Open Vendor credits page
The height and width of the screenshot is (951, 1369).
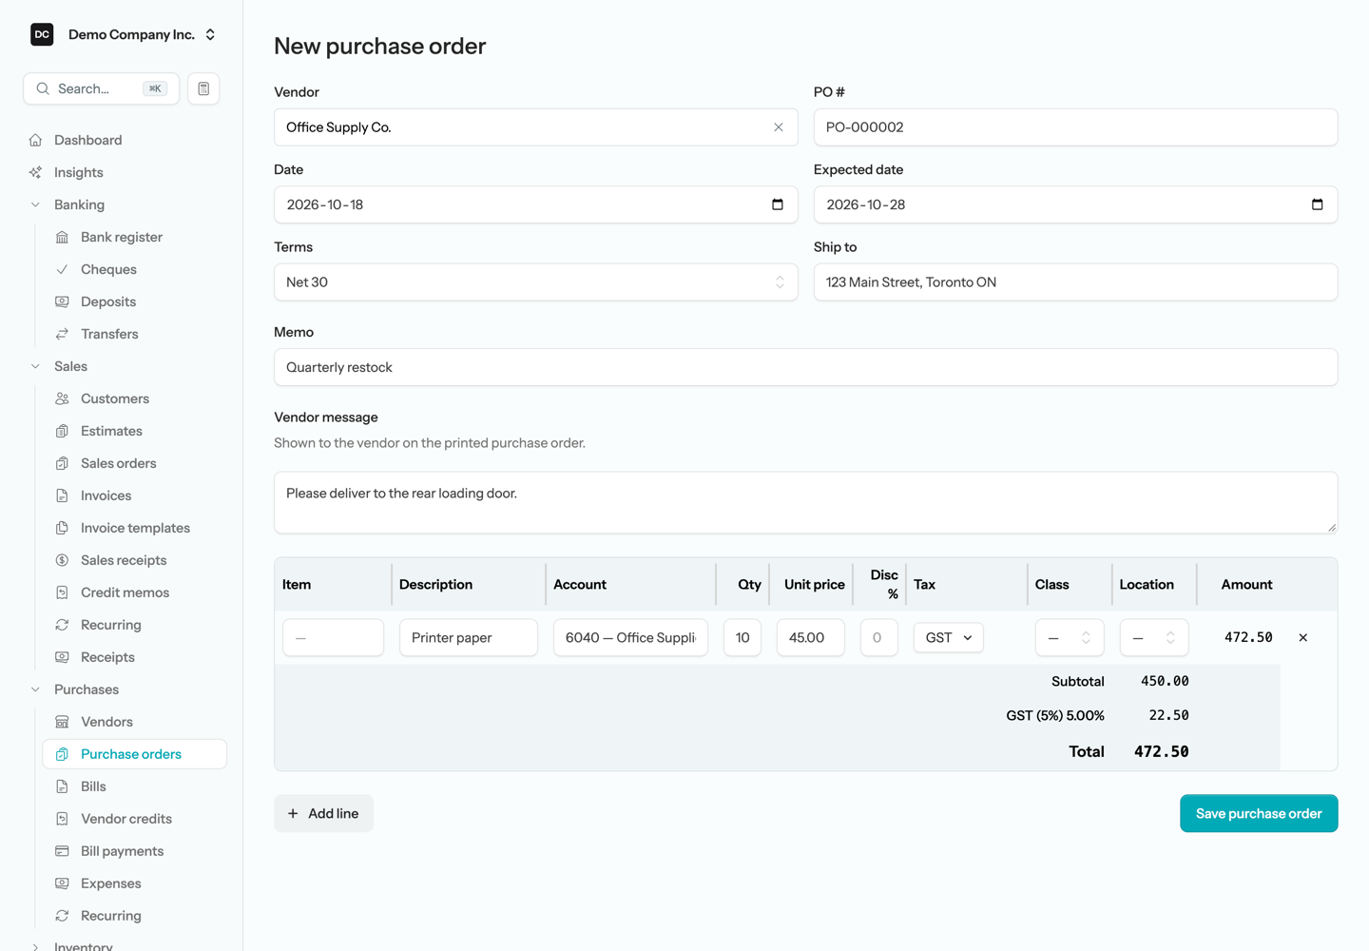[x=135, y=819]
